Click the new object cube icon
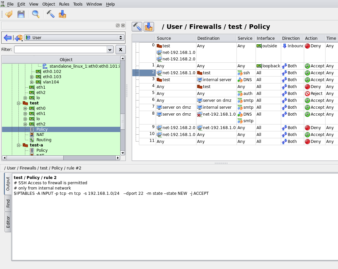The height and width of the screenshot is (269, 338). point(19,38)
